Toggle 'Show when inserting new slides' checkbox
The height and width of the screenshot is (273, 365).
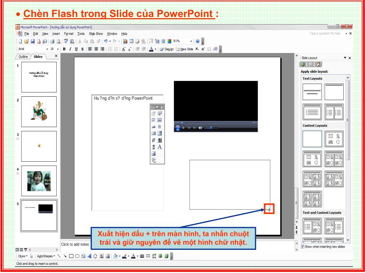point(302,247)
